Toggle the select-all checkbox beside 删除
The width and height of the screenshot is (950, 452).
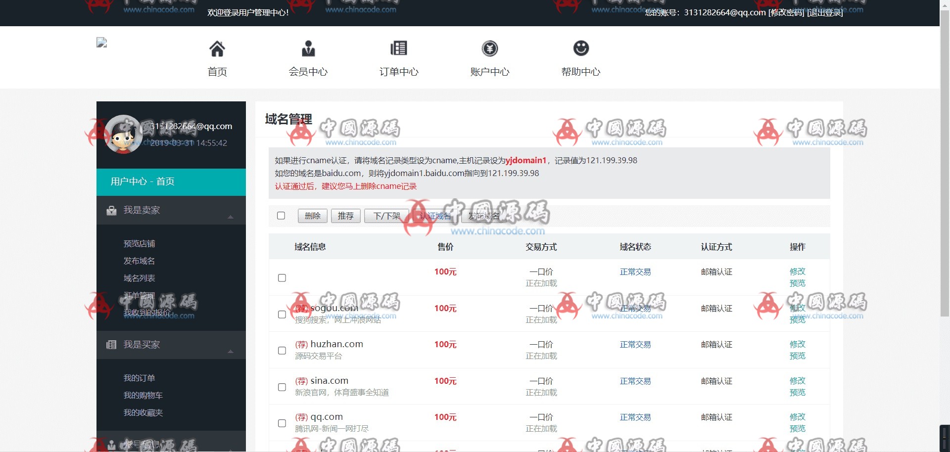pyautogui.click(x=281, y=216)
